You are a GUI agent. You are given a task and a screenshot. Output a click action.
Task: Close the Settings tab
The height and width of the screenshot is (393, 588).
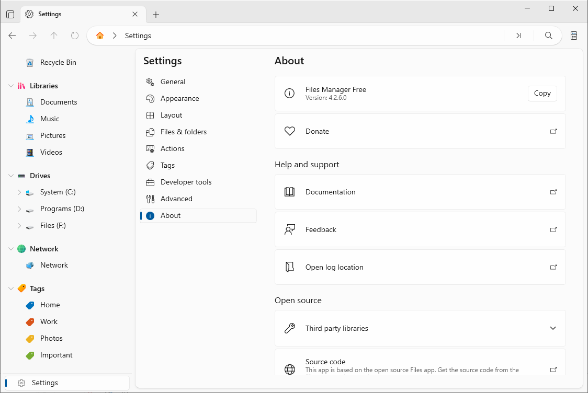pos(135,14)
